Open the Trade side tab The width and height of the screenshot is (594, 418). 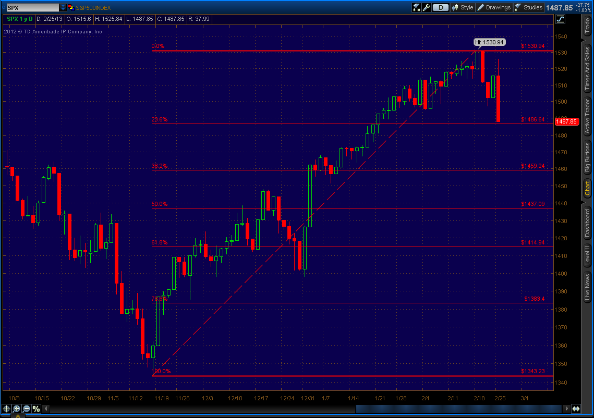[x=587, y=26]
